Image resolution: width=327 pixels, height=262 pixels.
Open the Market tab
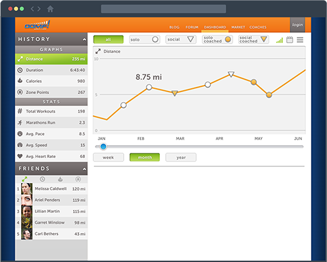pos(238,27)
